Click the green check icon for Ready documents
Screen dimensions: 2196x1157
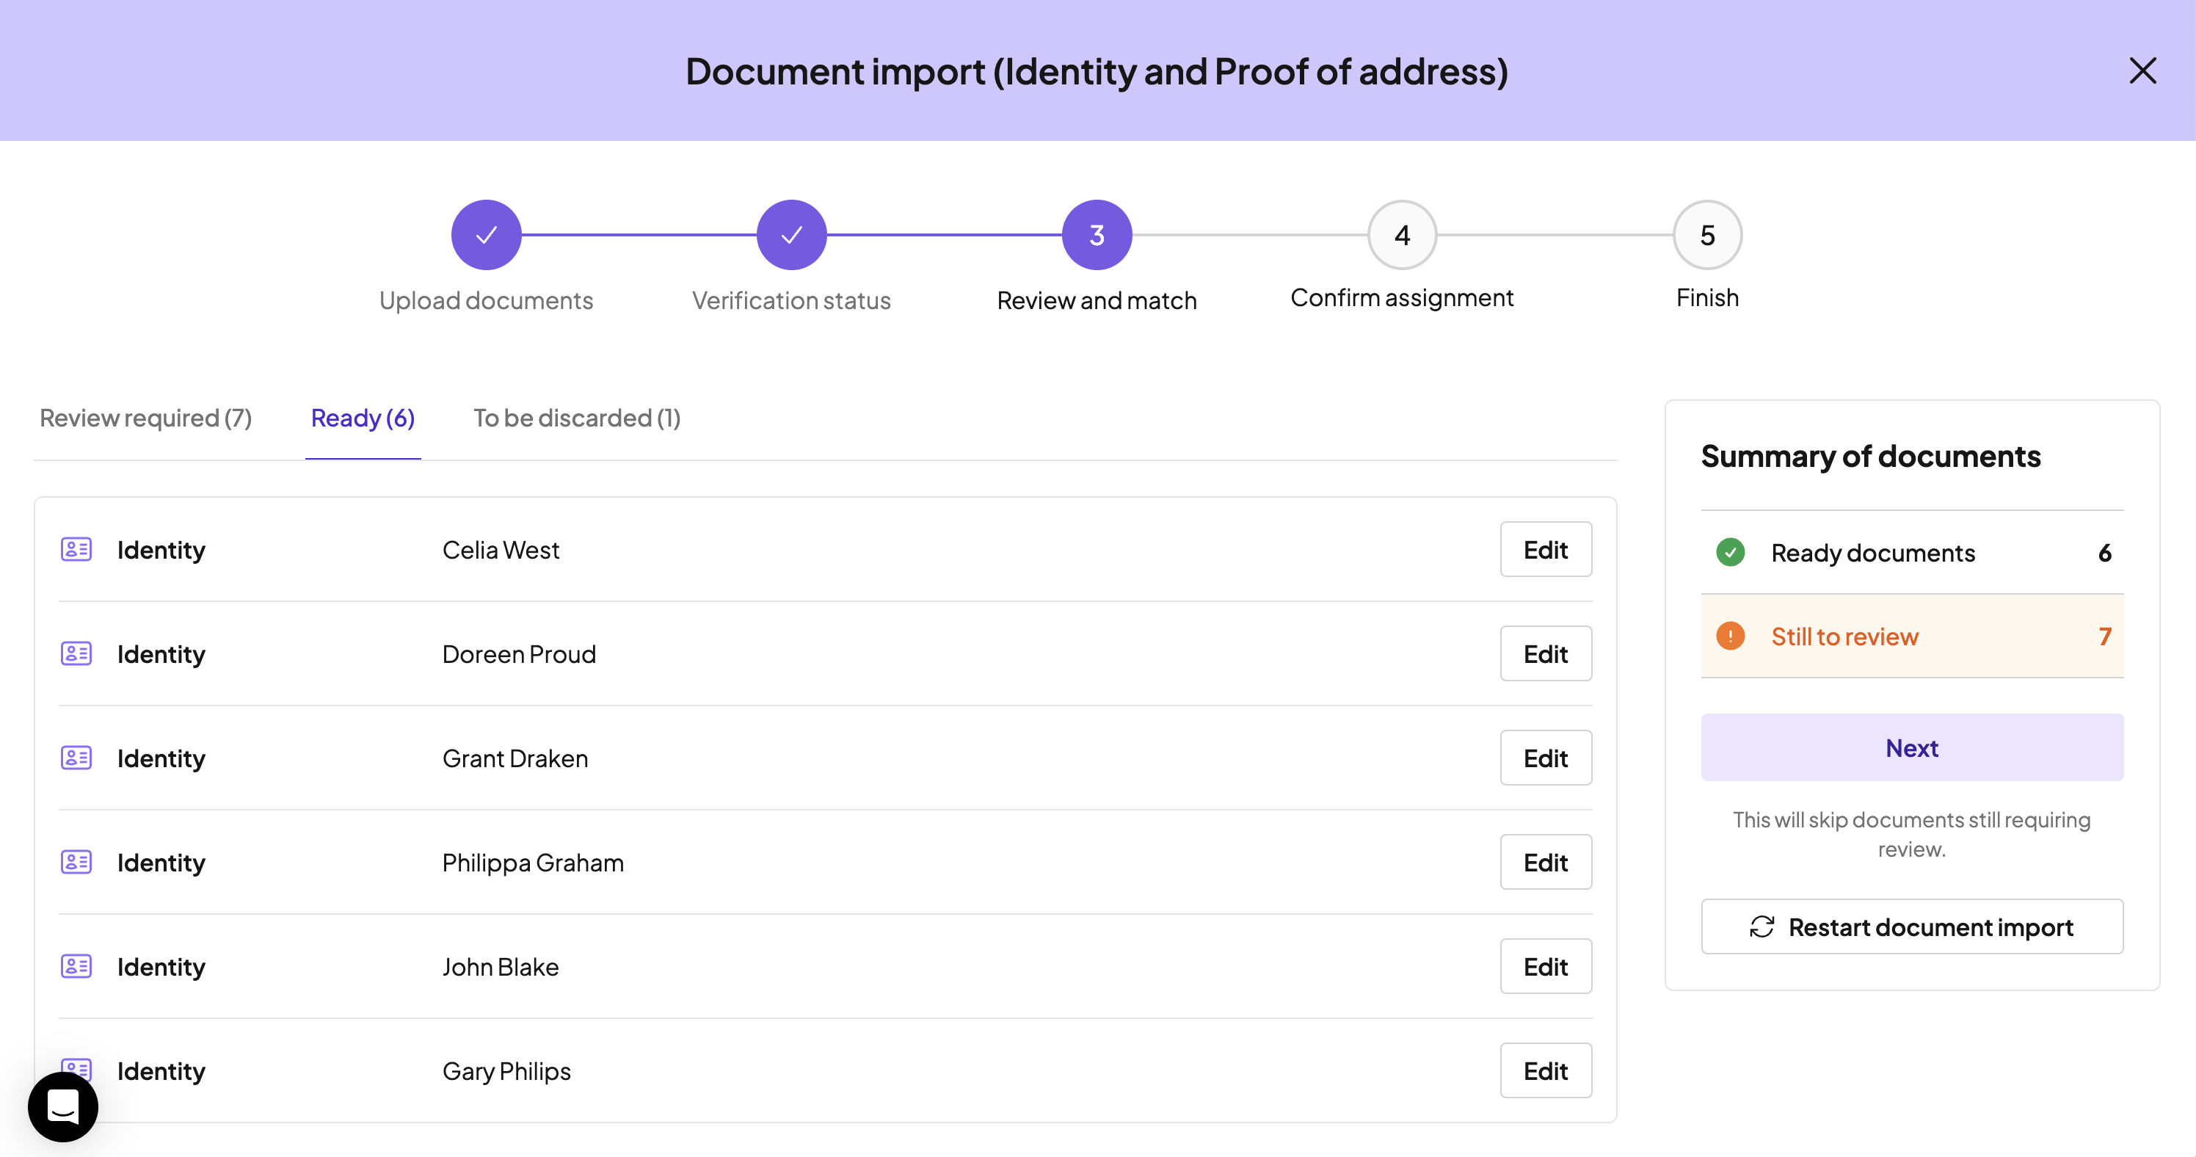1730,553
